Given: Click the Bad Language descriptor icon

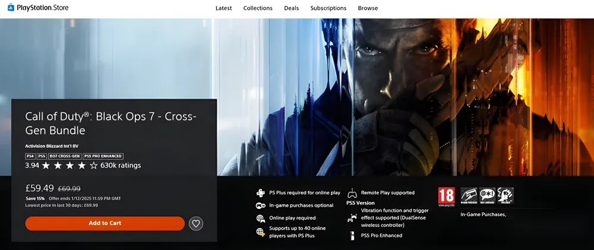Looking at the screenshot, I should [x=488, y=196].
